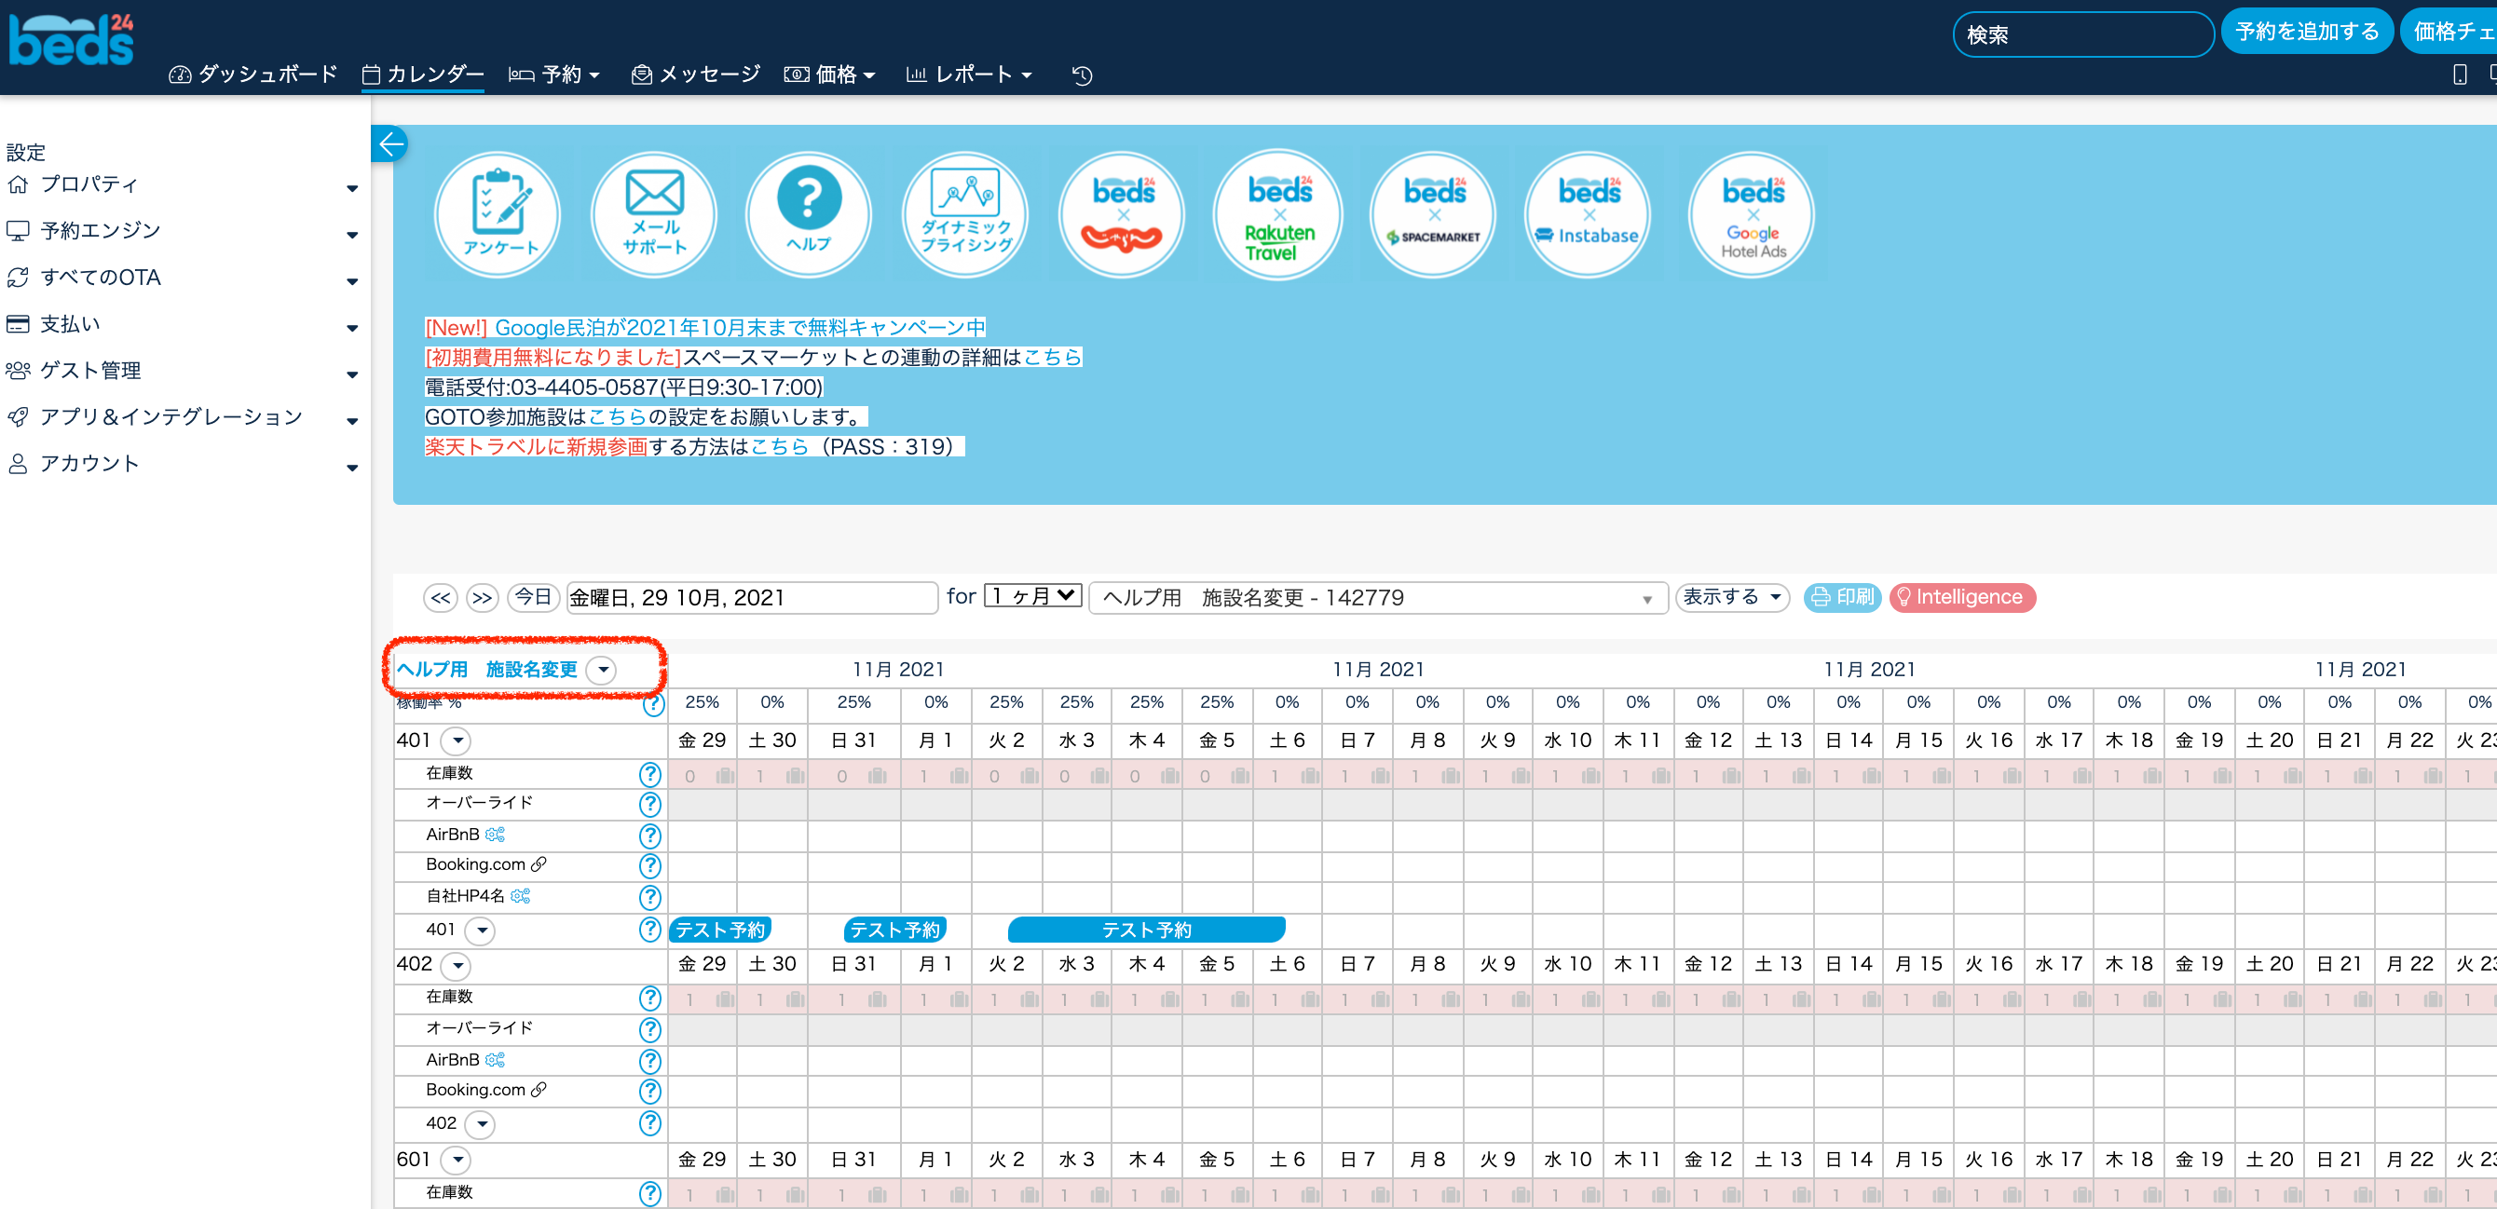The height and width of the screenshot is (1209, 2497).
Task: Click help icon beside 在庫数 for room 401
Action: [x=649, y=774]
